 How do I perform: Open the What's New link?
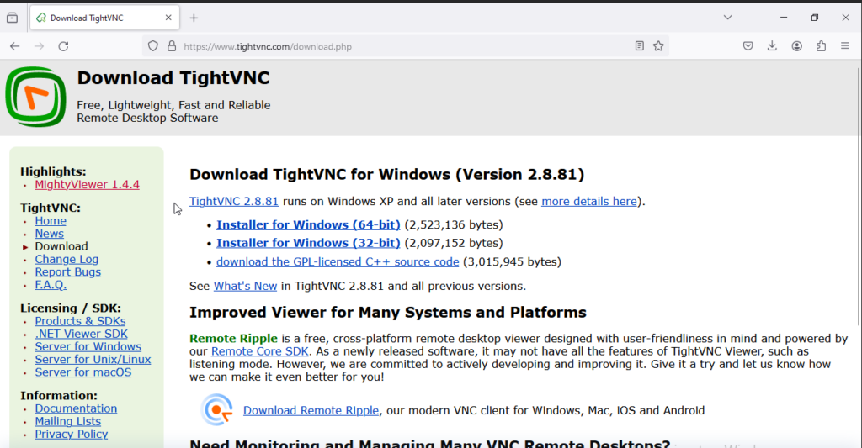click(245, 286)
